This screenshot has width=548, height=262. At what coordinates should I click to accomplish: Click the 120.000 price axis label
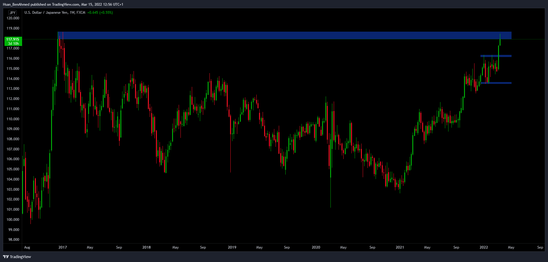13,18
